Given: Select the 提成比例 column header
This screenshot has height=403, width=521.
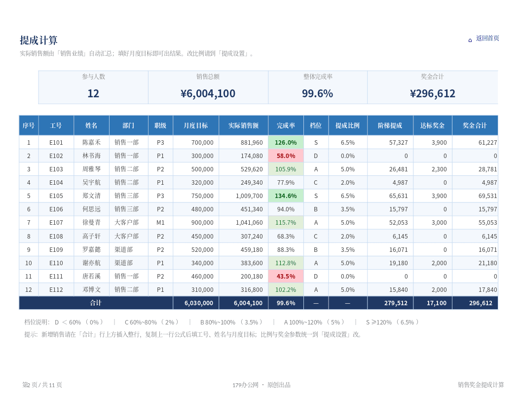Looking at the screenshot, I should [x=348, y=125].
